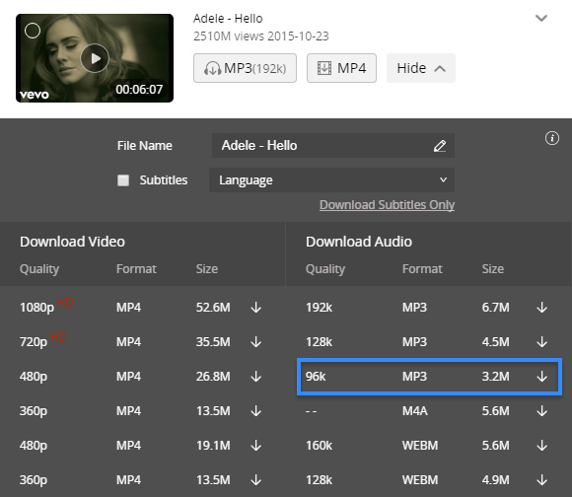Download MP3 192k with headphone button

(x=245, y=68)
